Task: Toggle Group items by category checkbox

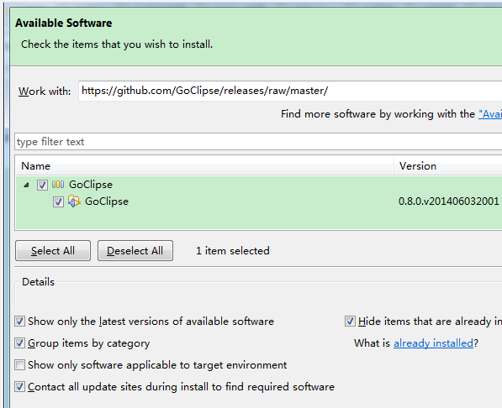Action: point(20,343)
